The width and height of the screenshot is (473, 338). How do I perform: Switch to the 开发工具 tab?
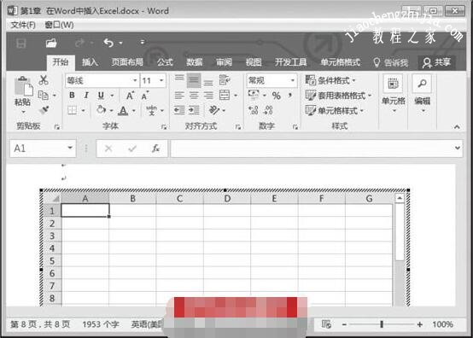[290, 62]
